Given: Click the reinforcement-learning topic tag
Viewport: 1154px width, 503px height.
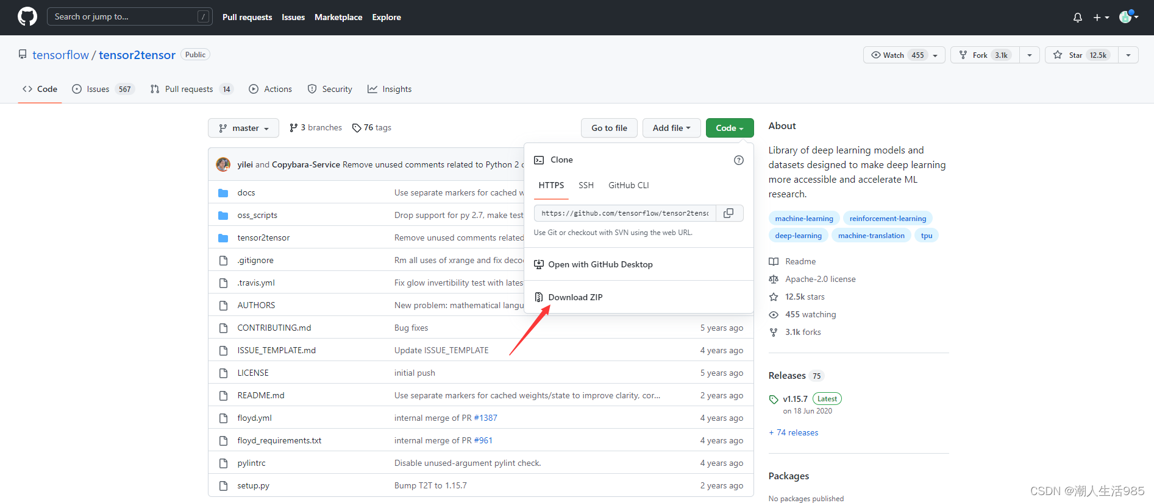Looking at the screenshot, I should [888, 219].
